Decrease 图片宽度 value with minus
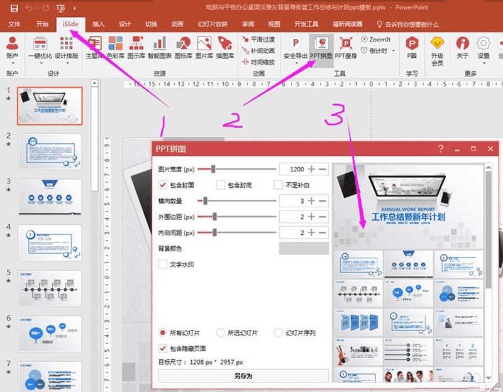Viewport: 503px width, 392px height. [323, 169]
